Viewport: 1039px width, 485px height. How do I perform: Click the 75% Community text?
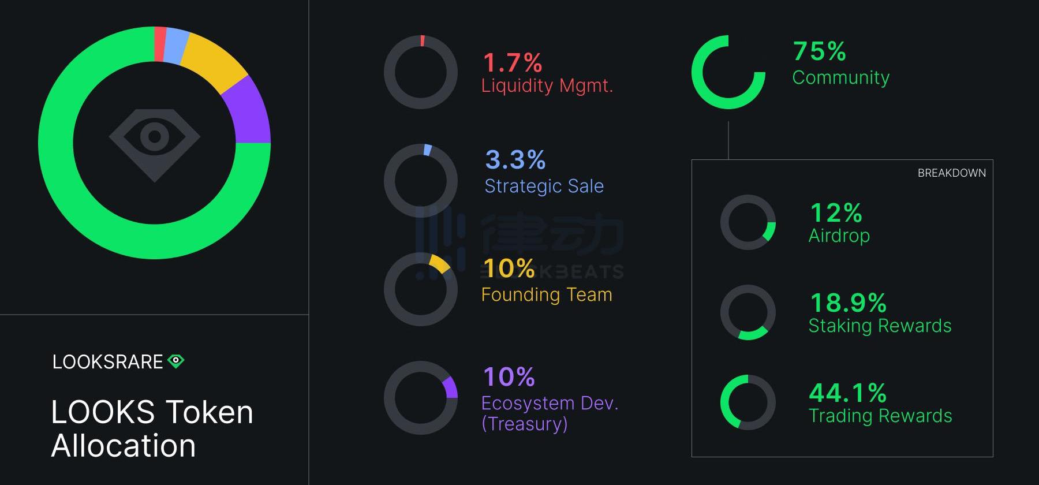click(840, 64)
